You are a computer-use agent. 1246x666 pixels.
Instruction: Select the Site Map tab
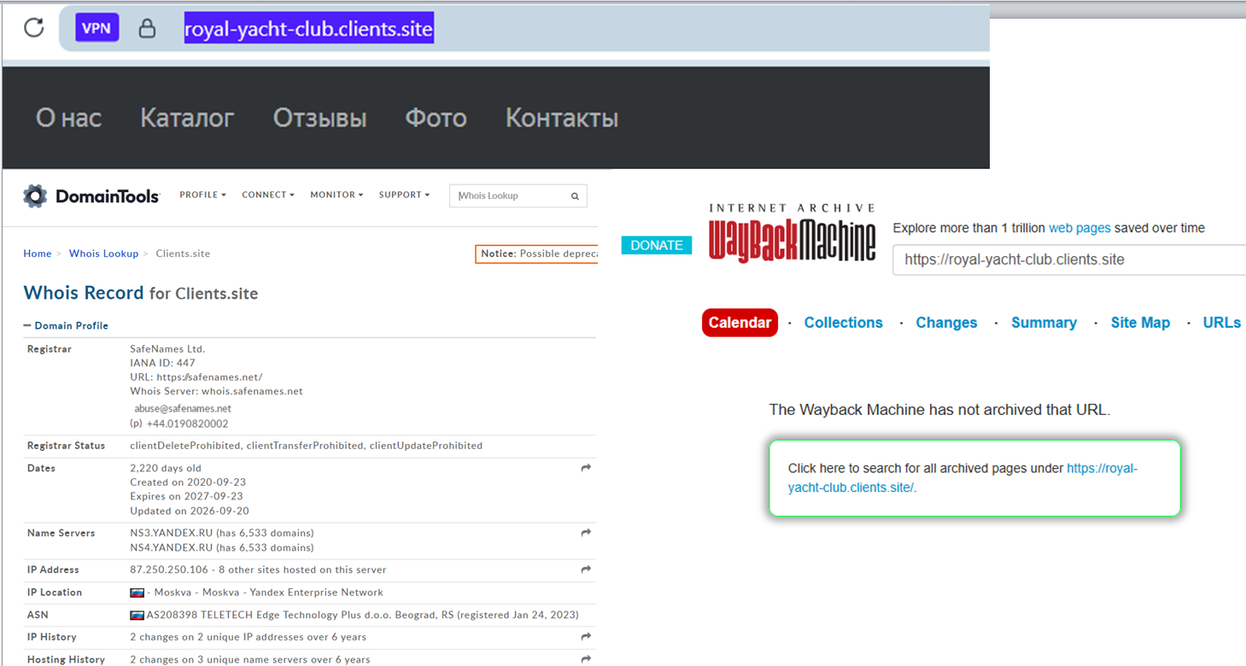pos(1140,323)
